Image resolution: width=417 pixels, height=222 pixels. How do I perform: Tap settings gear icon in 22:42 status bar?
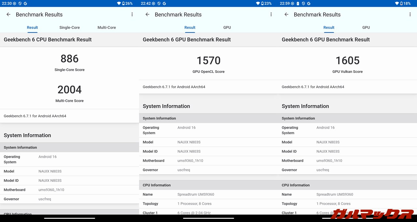(x=153, y=3)
